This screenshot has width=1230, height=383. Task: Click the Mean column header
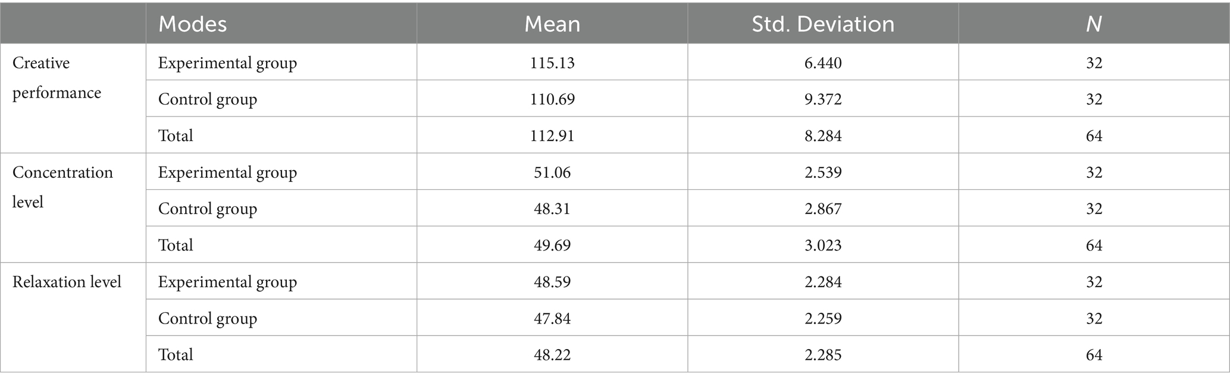click(x=552, y=24)
